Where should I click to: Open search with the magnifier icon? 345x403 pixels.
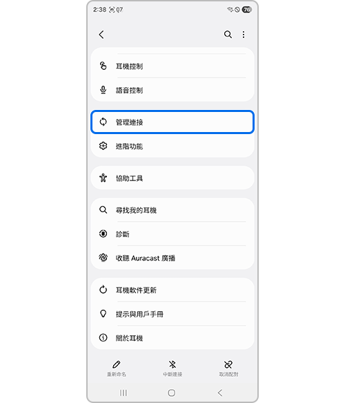click(228, 35)
